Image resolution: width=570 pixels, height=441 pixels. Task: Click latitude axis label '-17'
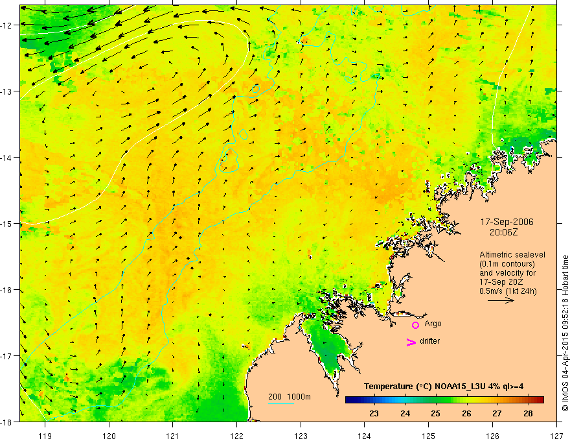7,356
